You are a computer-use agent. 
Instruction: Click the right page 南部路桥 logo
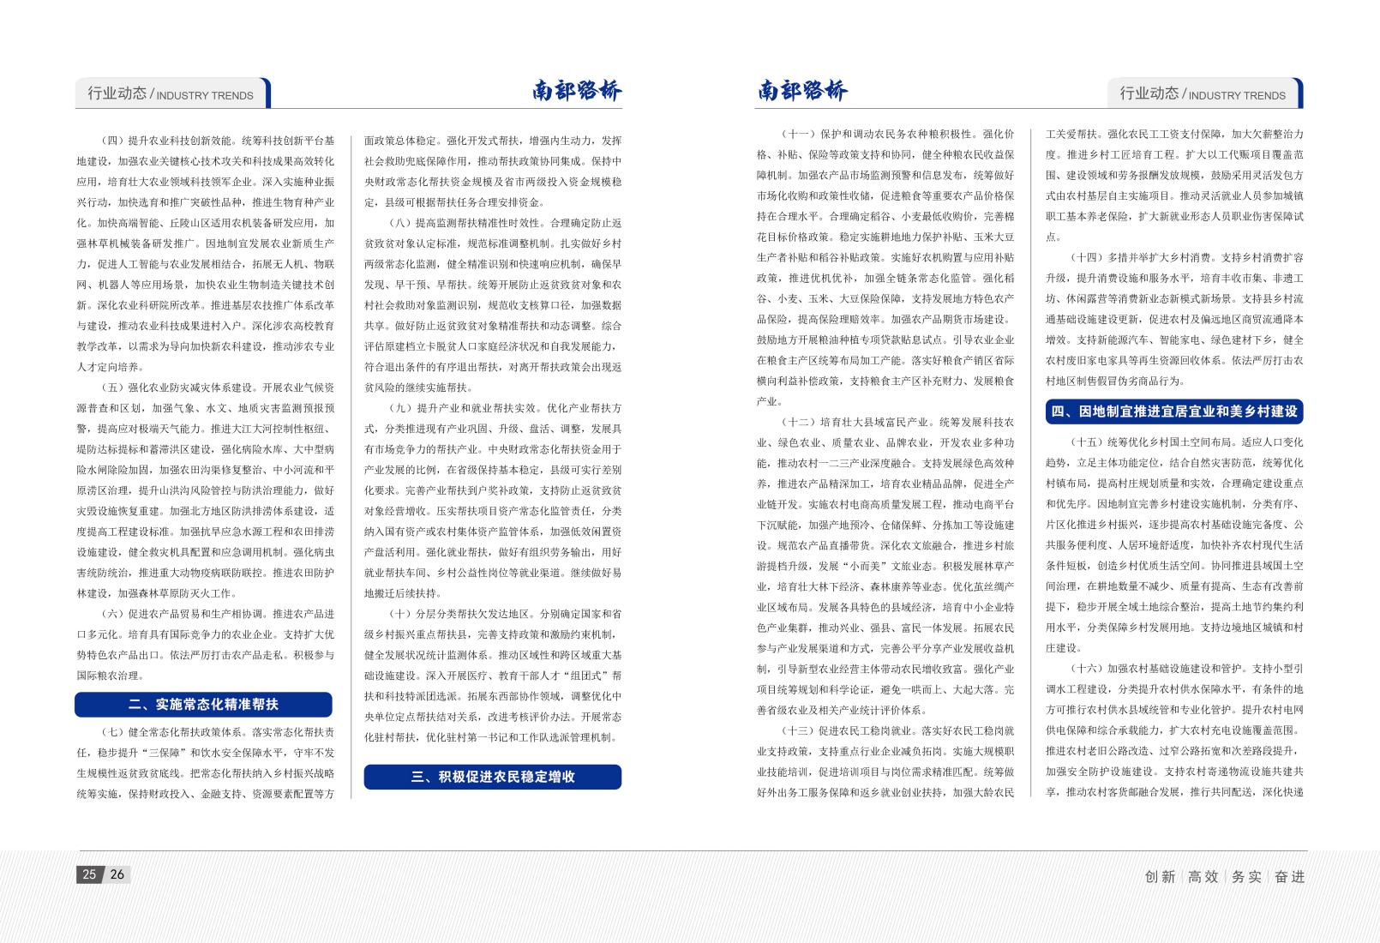tap(802, 91)
